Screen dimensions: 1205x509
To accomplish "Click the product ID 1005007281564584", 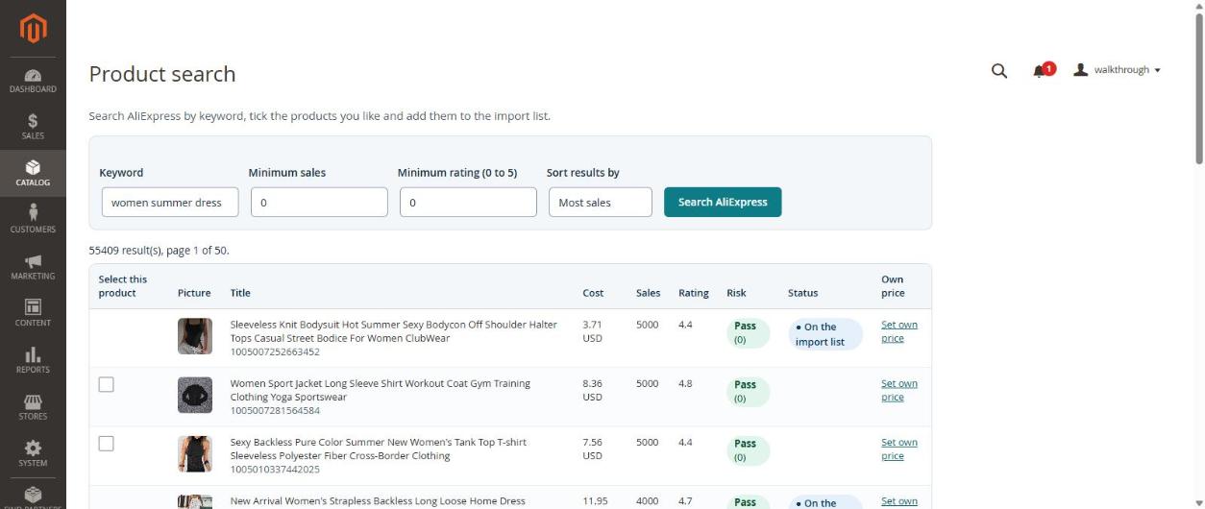I will click(275, 410).
